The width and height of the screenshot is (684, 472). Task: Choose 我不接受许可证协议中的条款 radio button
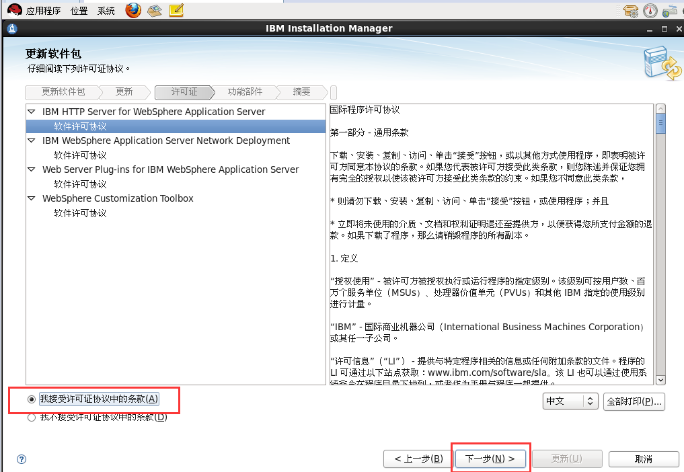pos(32,418)
